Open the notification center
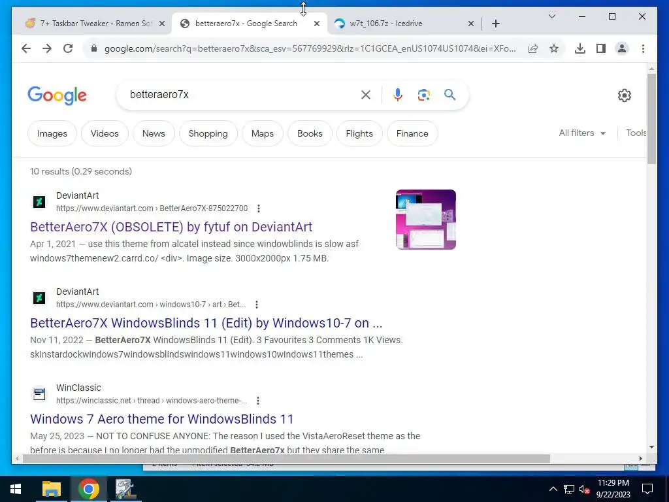669x502 pixels. coord(647,489)
